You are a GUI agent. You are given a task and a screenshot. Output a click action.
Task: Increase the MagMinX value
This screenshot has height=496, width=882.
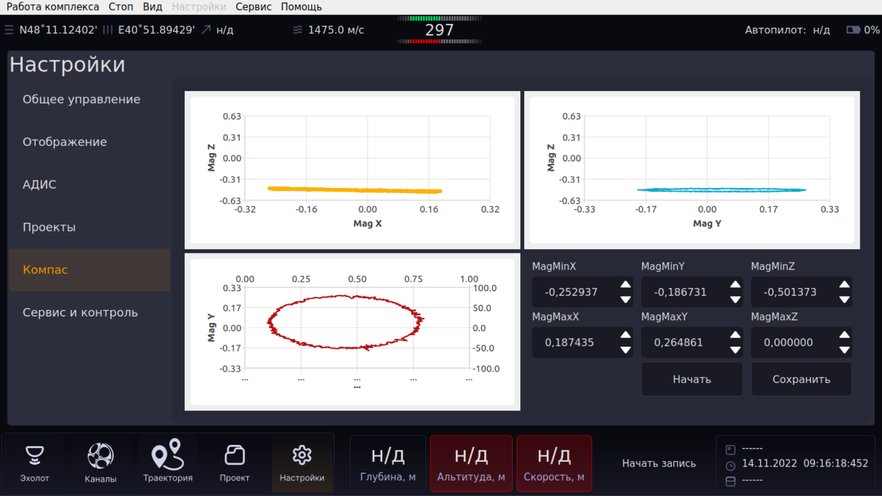coord(626,285)
